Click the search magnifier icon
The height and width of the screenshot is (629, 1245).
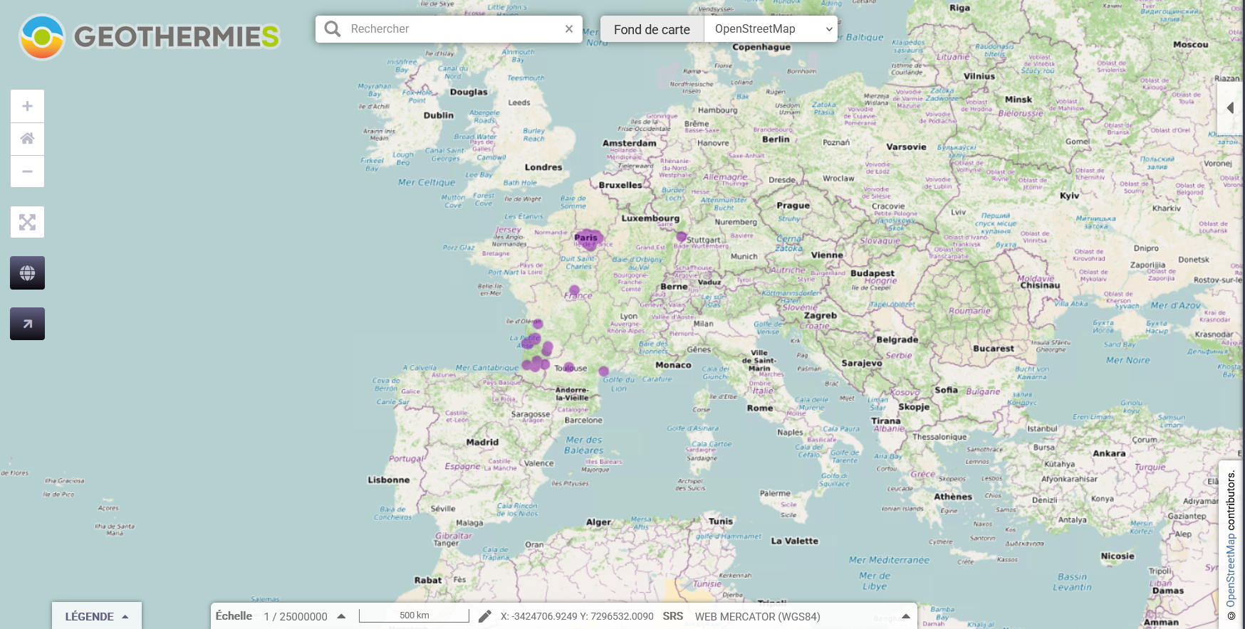click(x=332, y=29)
